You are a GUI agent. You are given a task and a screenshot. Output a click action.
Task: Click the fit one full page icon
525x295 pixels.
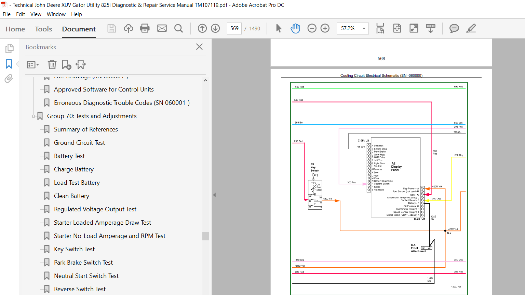coord(397,28)
